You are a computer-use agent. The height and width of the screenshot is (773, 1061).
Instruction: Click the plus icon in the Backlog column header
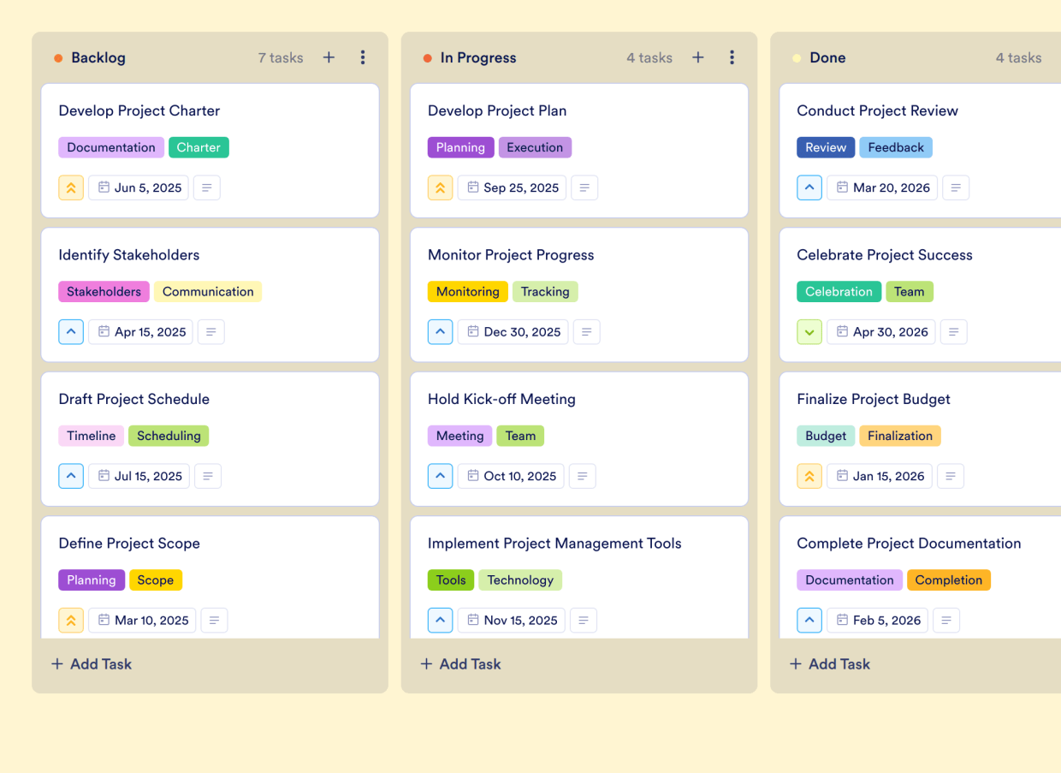tap(329, 57)
